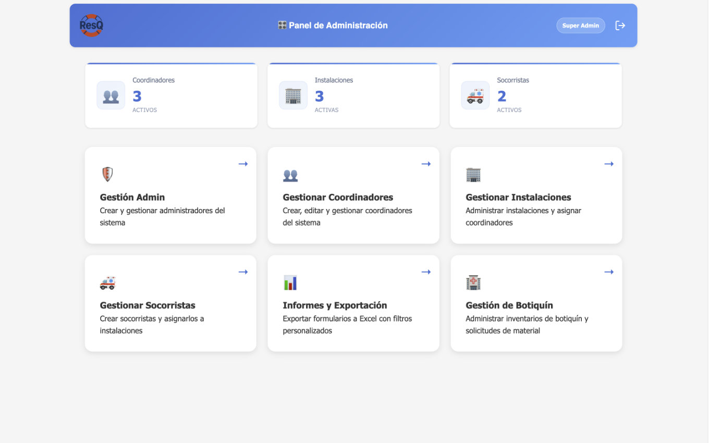Select the bar chart icon on Informes card
Viewport: 709px width, 443px height.
click(290, 282)
